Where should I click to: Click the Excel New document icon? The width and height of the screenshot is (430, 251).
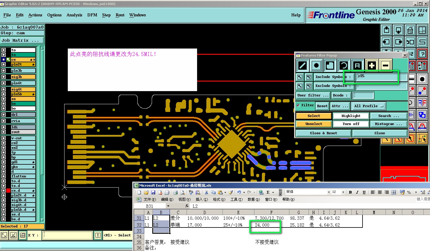pos(139,192)
